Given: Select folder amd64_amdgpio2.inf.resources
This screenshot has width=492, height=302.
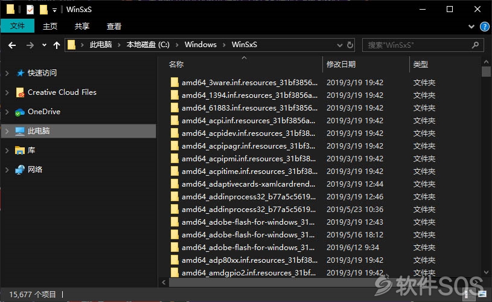Looking at the screenshot, I should pos(249,273).
